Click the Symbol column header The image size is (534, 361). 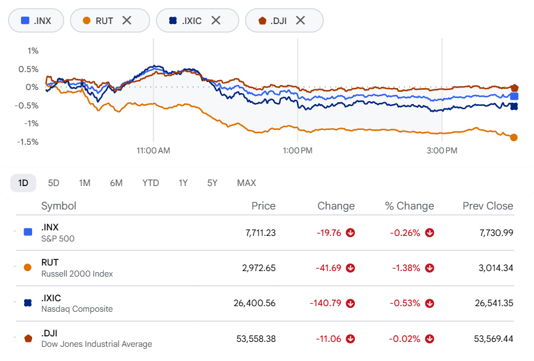[59, 206]
